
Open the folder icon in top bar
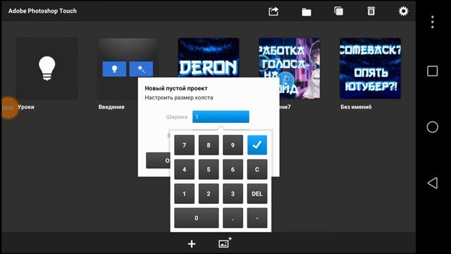click(307, 12)
